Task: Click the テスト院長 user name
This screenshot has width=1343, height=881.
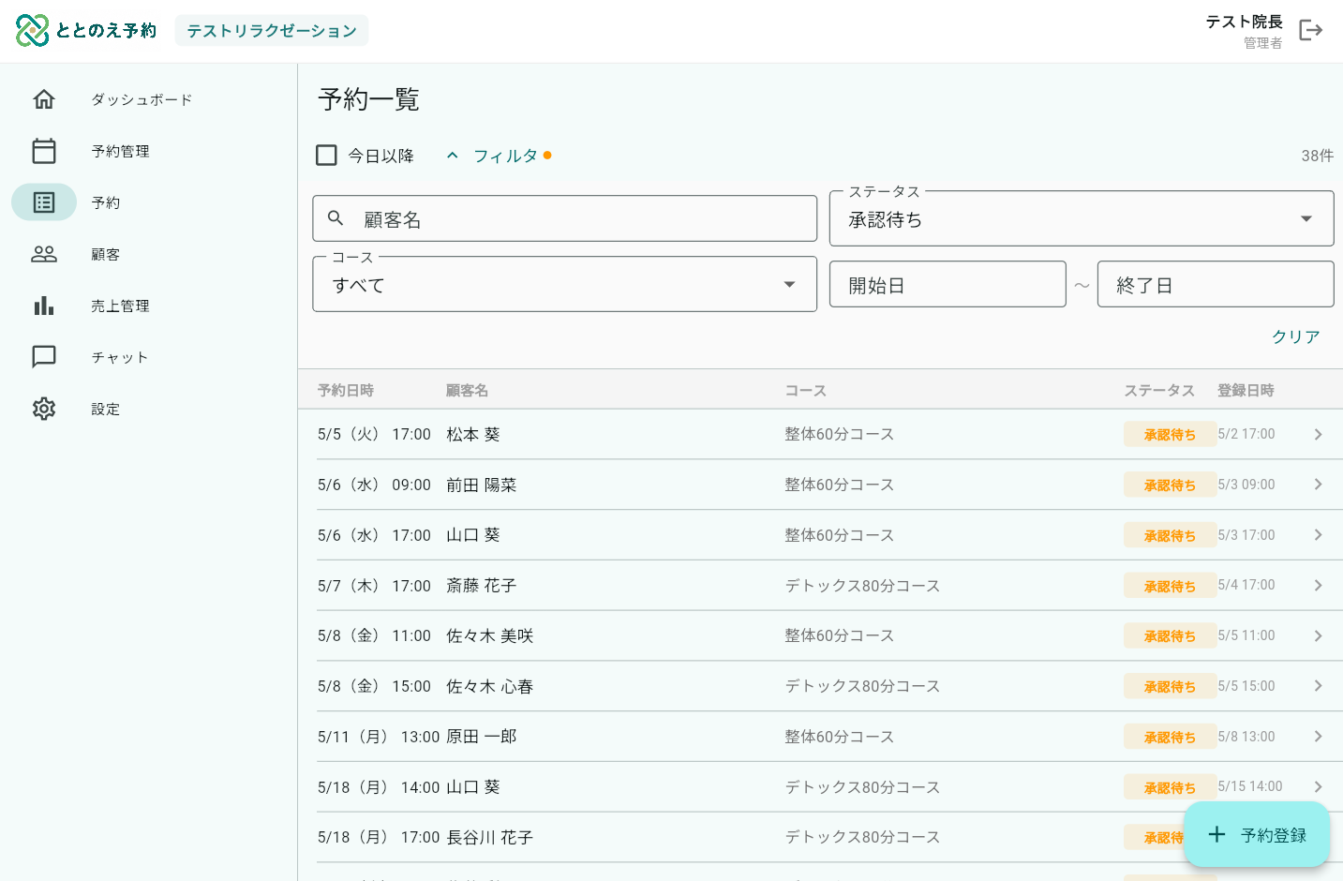Action: (x=1244, y=22)
